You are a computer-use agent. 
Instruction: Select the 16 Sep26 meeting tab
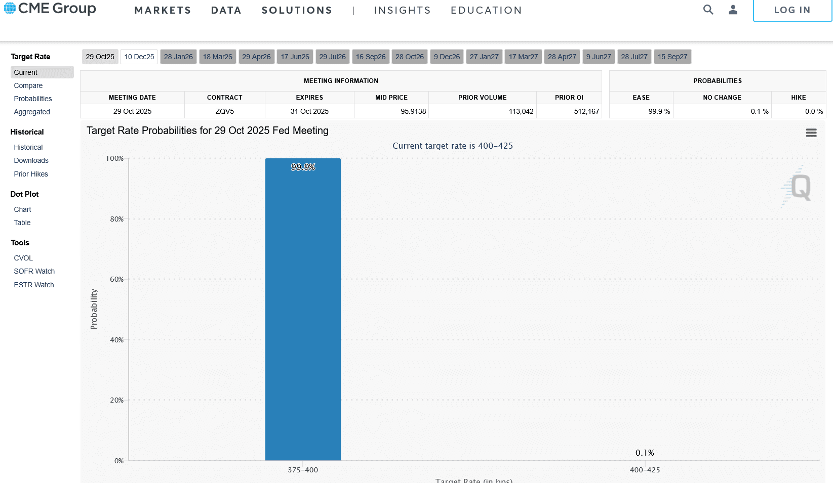tap(371, 57)
